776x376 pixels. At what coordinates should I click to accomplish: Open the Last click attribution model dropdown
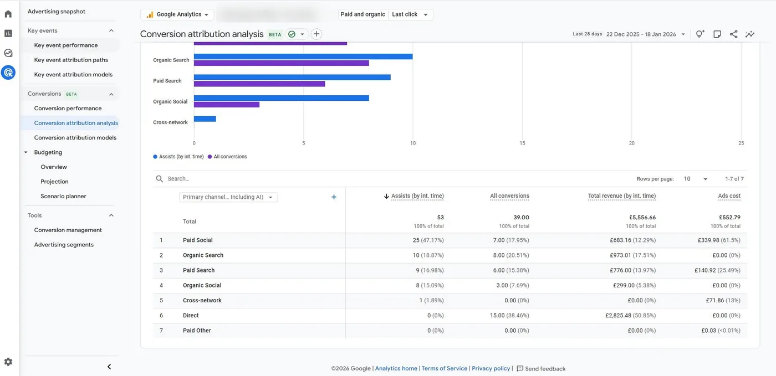pos(410,14)
